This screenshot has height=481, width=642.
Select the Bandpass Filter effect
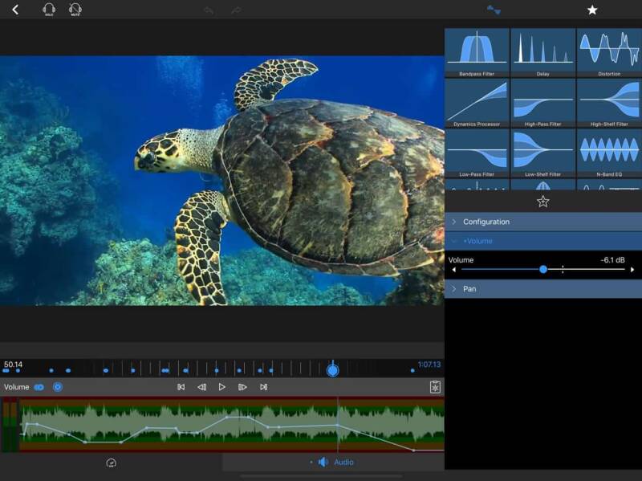(x=477, y=53)
